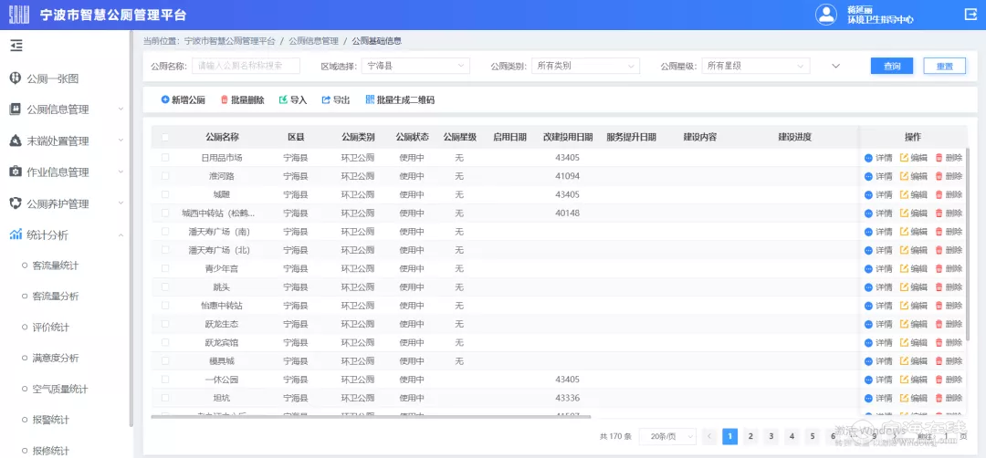Collapse the sidebar with the menu fold icon
The width and height of the screenshot is (986, 458).
click(x=16, y=46)
